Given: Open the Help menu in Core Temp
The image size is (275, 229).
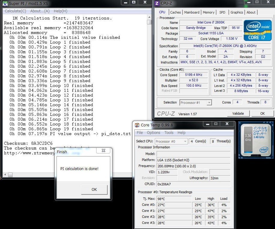Looking at the screenshot, I should 181,133.
